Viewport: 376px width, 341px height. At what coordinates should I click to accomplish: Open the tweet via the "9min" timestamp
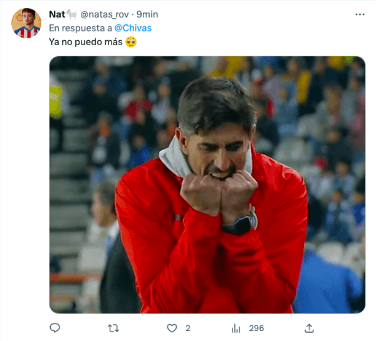[x=147, y=14]
